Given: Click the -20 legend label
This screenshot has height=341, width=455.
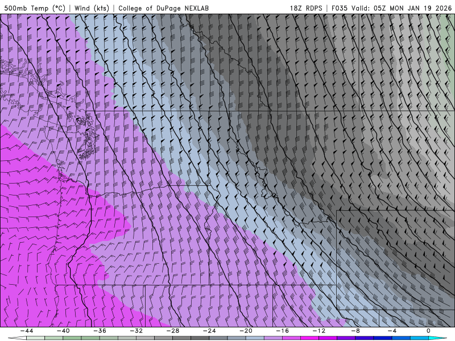Looking at the screenshot, I should coord(246,331).
